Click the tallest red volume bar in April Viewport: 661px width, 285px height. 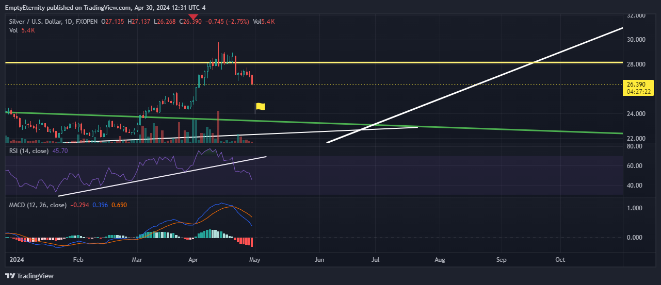click(x=219, y=127)
